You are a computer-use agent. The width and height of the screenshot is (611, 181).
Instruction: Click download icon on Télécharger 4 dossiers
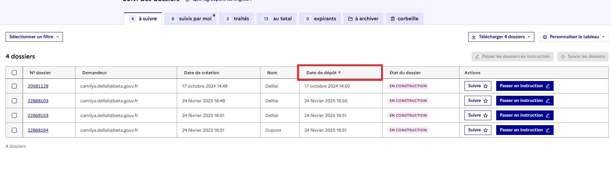(474, 37)
